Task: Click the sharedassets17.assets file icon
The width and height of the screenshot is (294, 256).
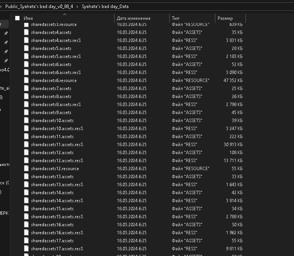Action: click(x=26, y=241)
